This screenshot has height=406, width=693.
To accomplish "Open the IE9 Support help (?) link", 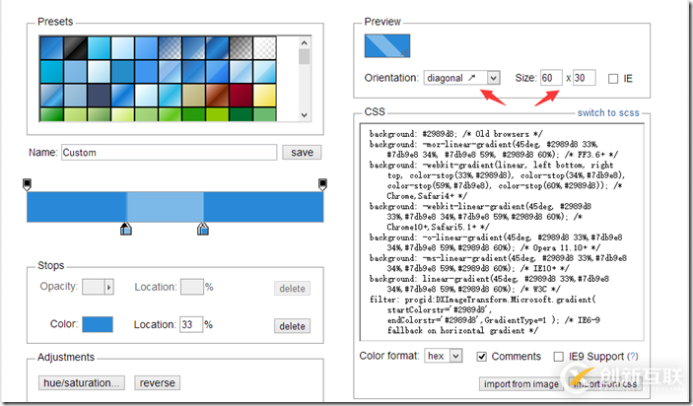I will click(x=633, y=356).
